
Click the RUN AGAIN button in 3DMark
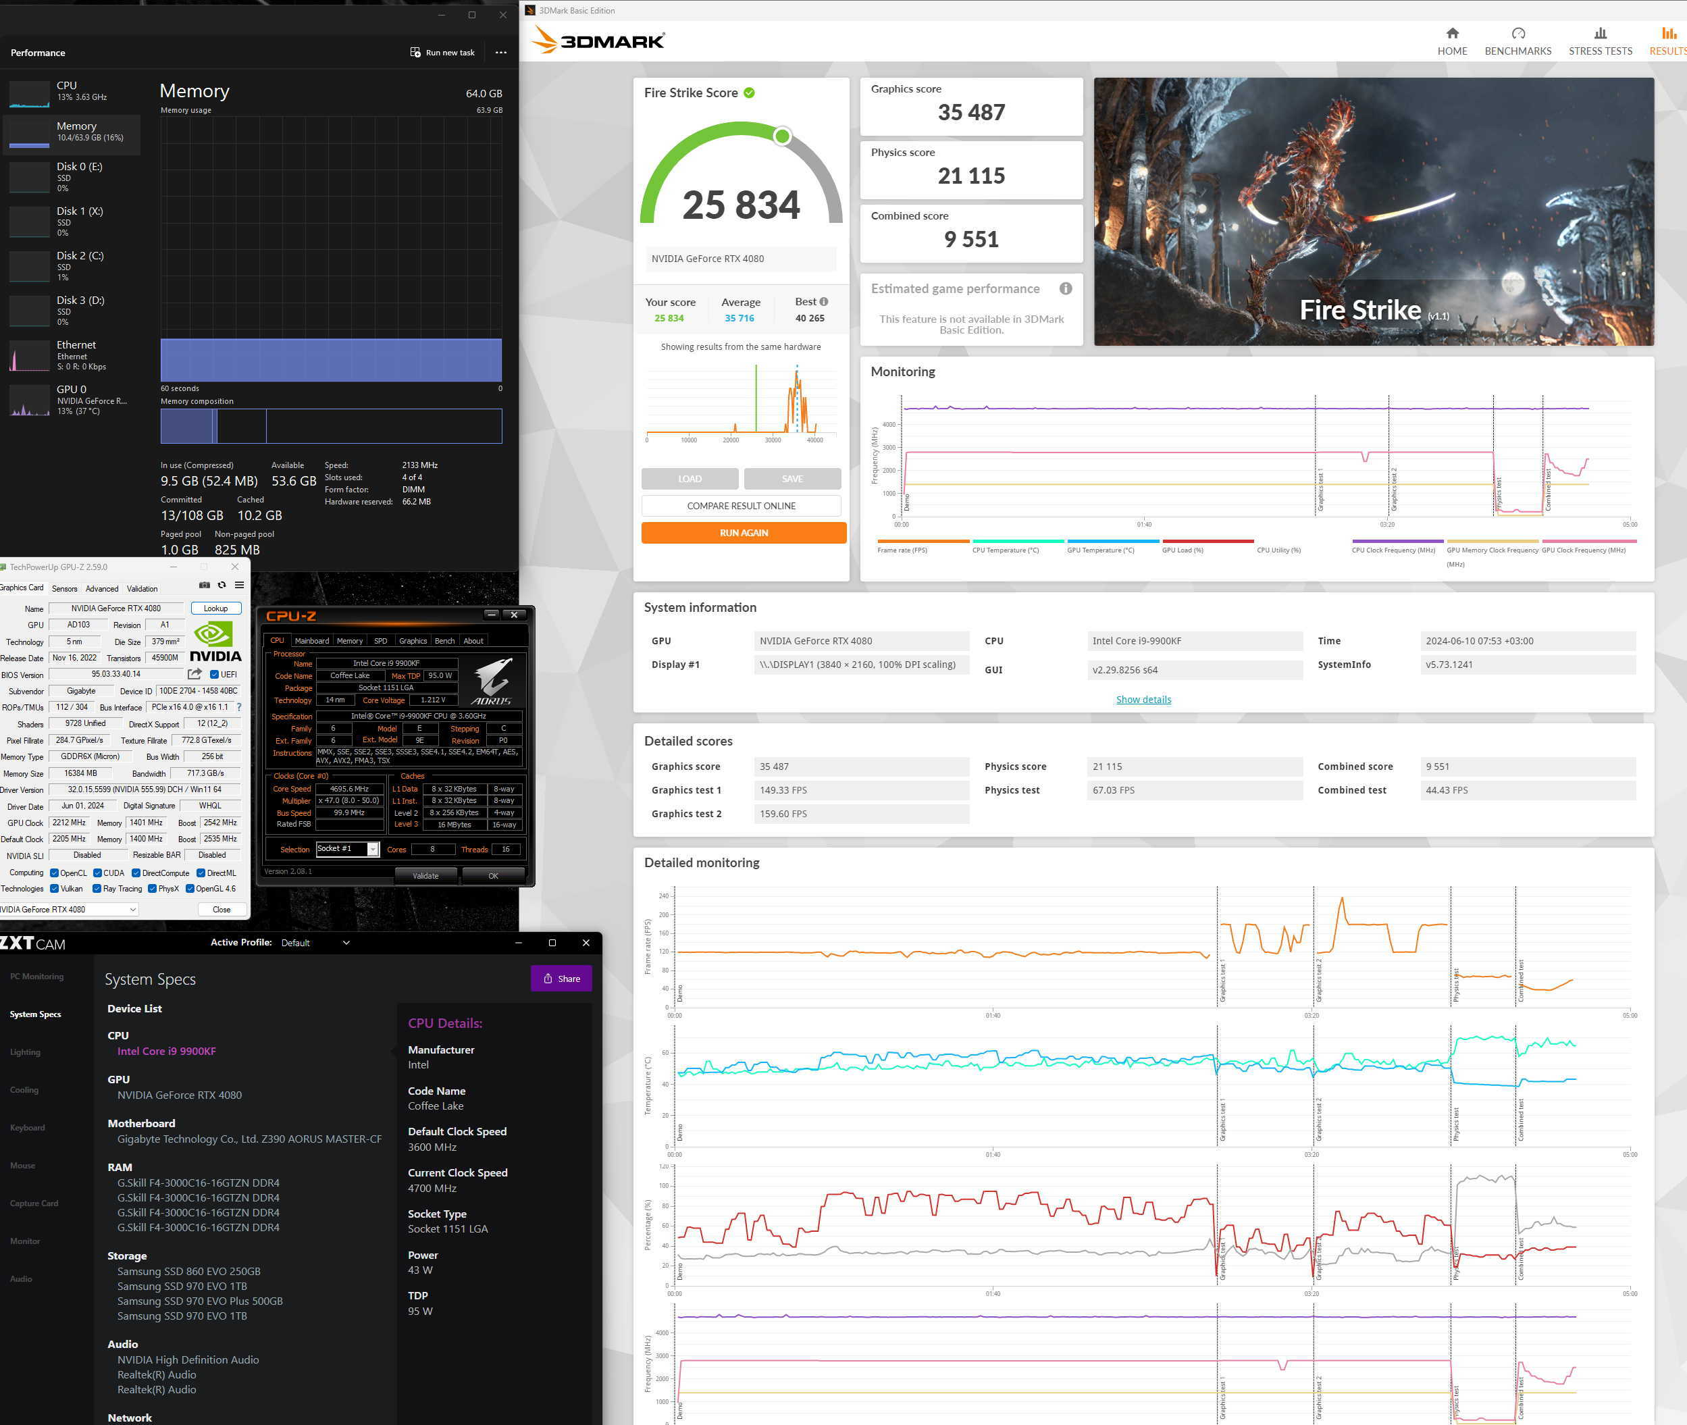(x=744, y=532)
